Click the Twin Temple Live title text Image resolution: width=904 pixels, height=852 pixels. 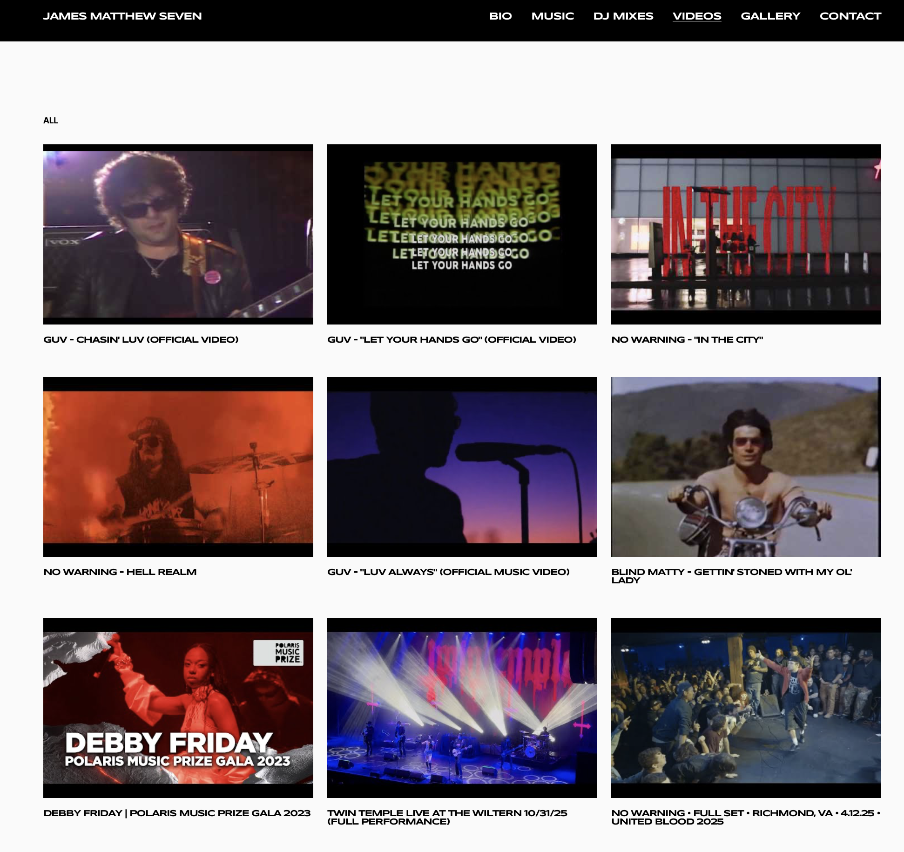447,817
